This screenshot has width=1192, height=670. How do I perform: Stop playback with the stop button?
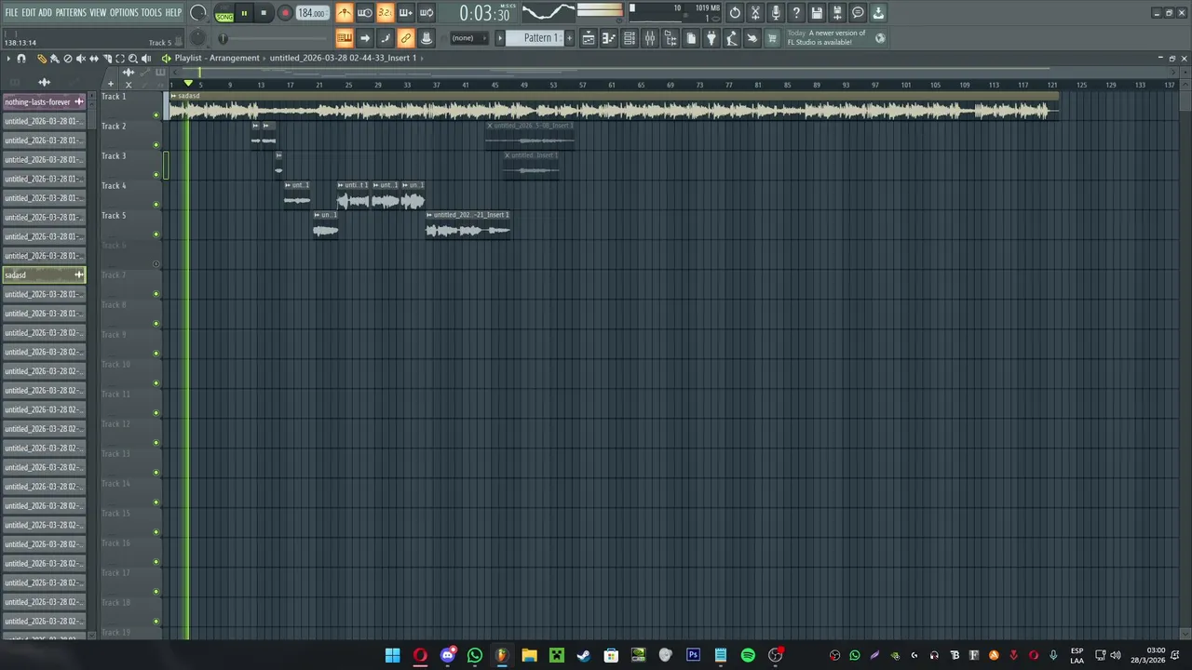[x=264, y=13]
